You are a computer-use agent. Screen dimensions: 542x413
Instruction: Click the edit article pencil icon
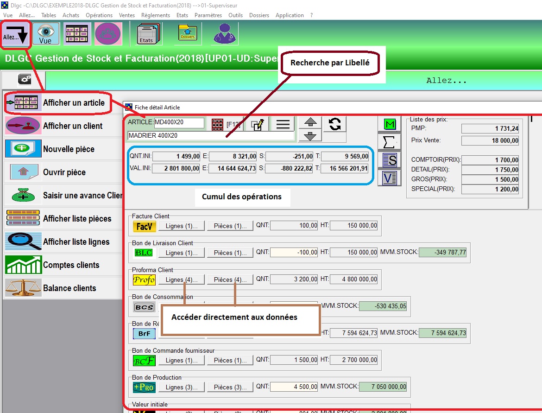click(257, 124)
